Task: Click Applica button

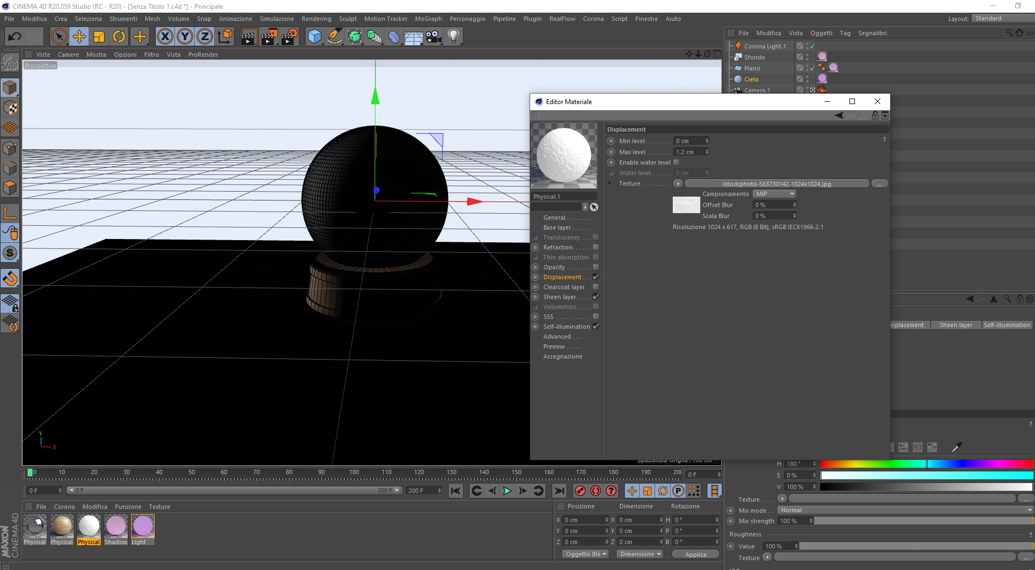Action: pos(696,555)
